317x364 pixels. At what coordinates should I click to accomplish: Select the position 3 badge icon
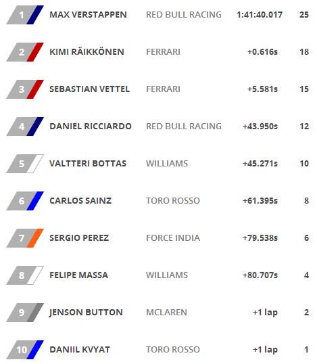(25, 89)
